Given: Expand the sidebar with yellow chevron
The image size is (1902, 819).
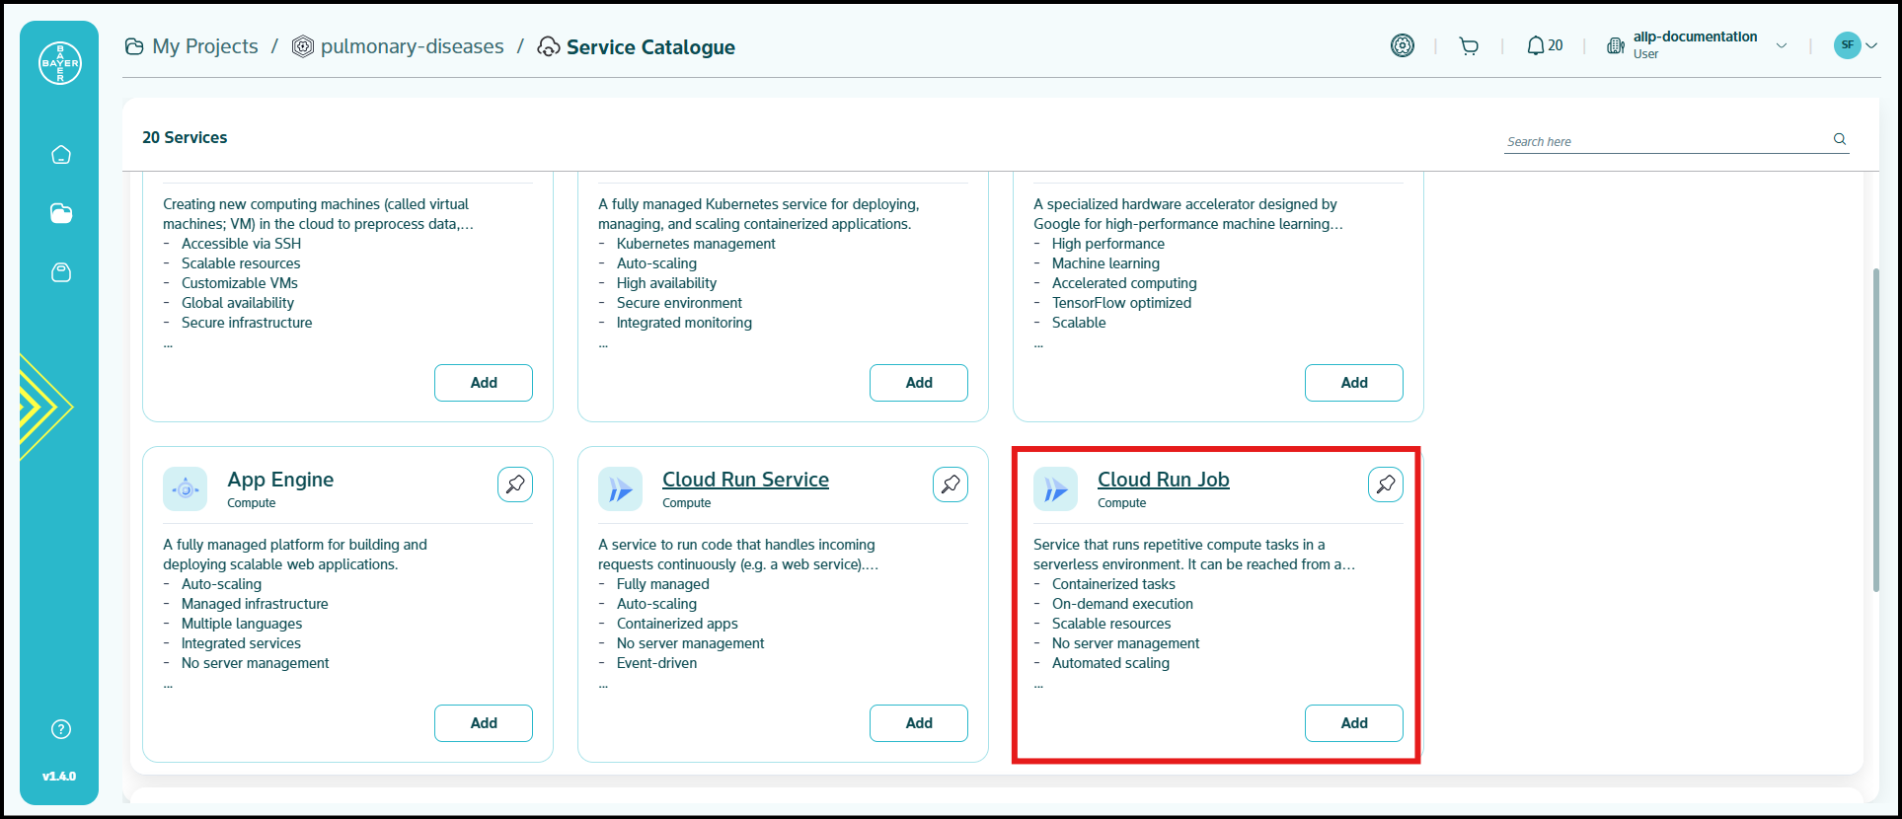Looking at the screenshot, I should [44, 407].
